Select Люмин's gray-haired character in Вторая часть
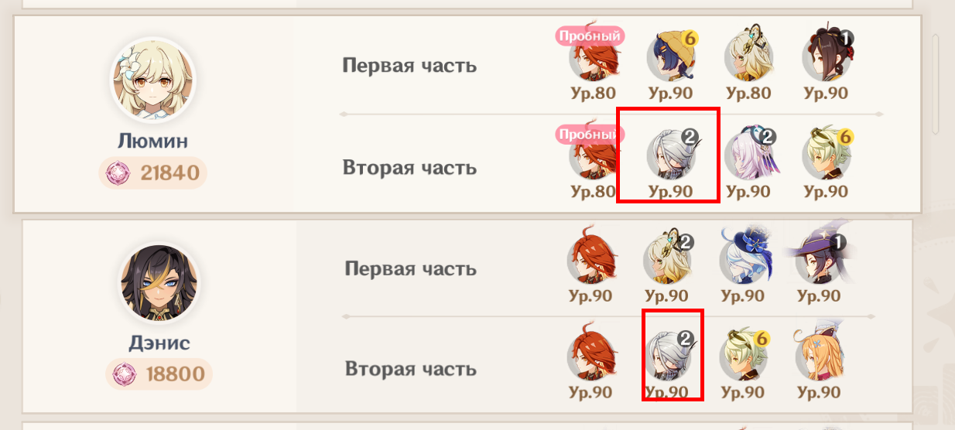955x430 pixels. click(x=671, y=154)
